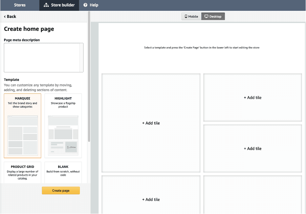
Task: Click into Page meta description field
Action: pyautogui.click(x=43, y=58)
